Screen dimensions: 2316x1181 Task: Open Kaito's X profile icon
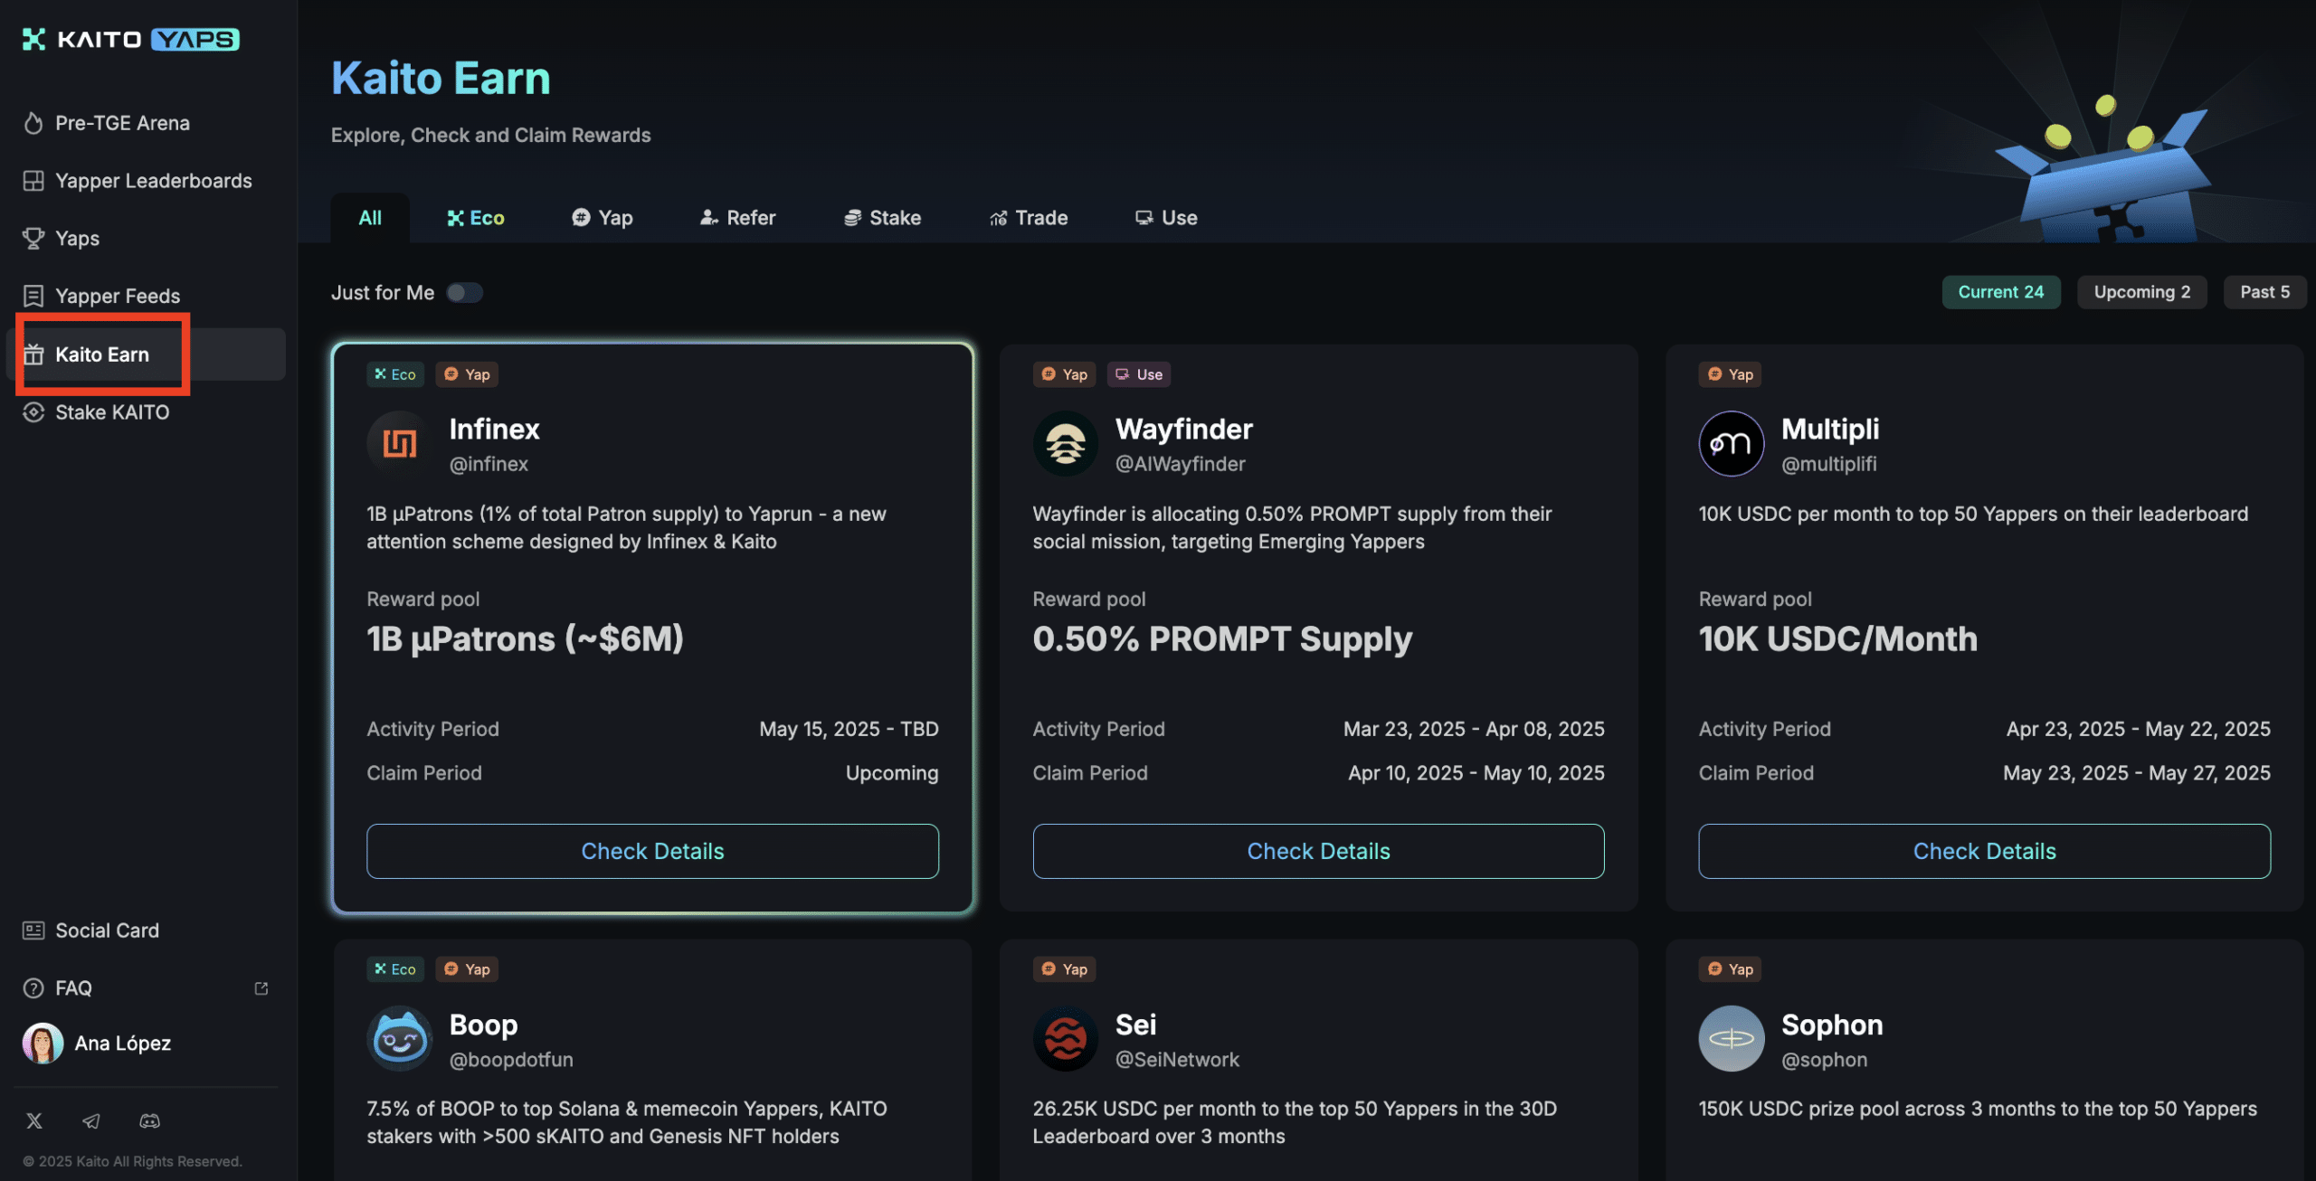point(34,1120)
